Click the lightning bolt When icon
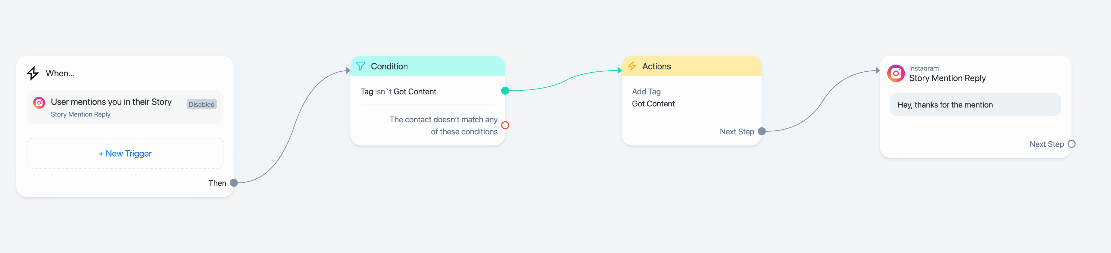The height and width of the screenshot is (253, 1111). (x=32, y=73)
